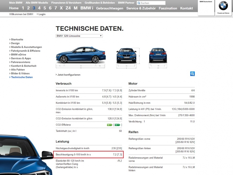This screenshot has width=233, height=175.
Task: Open Design in the sidebar
Action: coord(15,43)
